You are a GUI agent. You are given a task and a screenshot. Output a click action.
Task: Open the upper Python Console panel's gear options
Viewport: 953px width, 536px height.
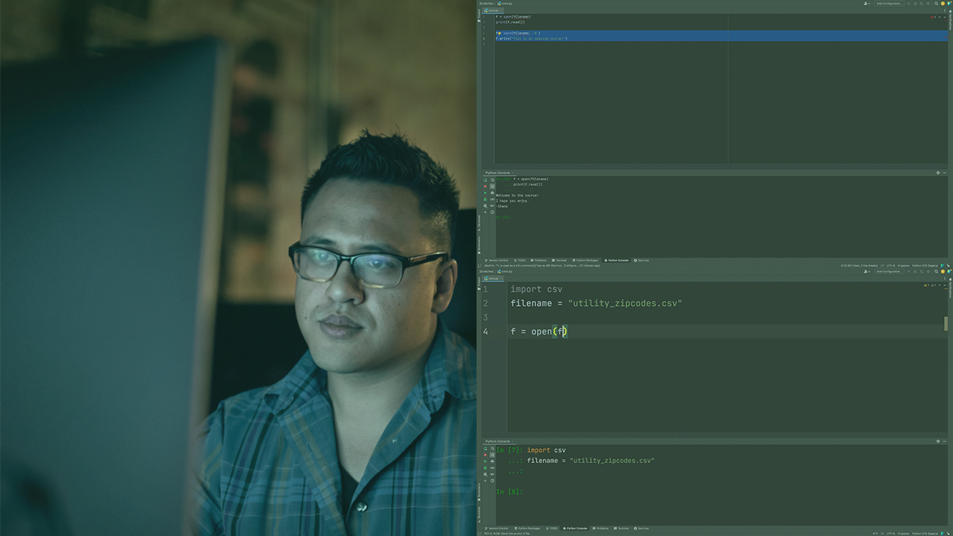tap(938, 173)
